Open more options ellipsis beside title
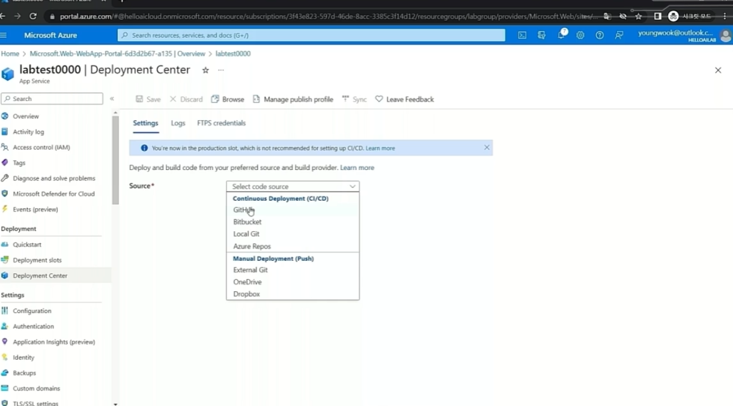The width and height of the screenshot is (733, 406). 221,70
